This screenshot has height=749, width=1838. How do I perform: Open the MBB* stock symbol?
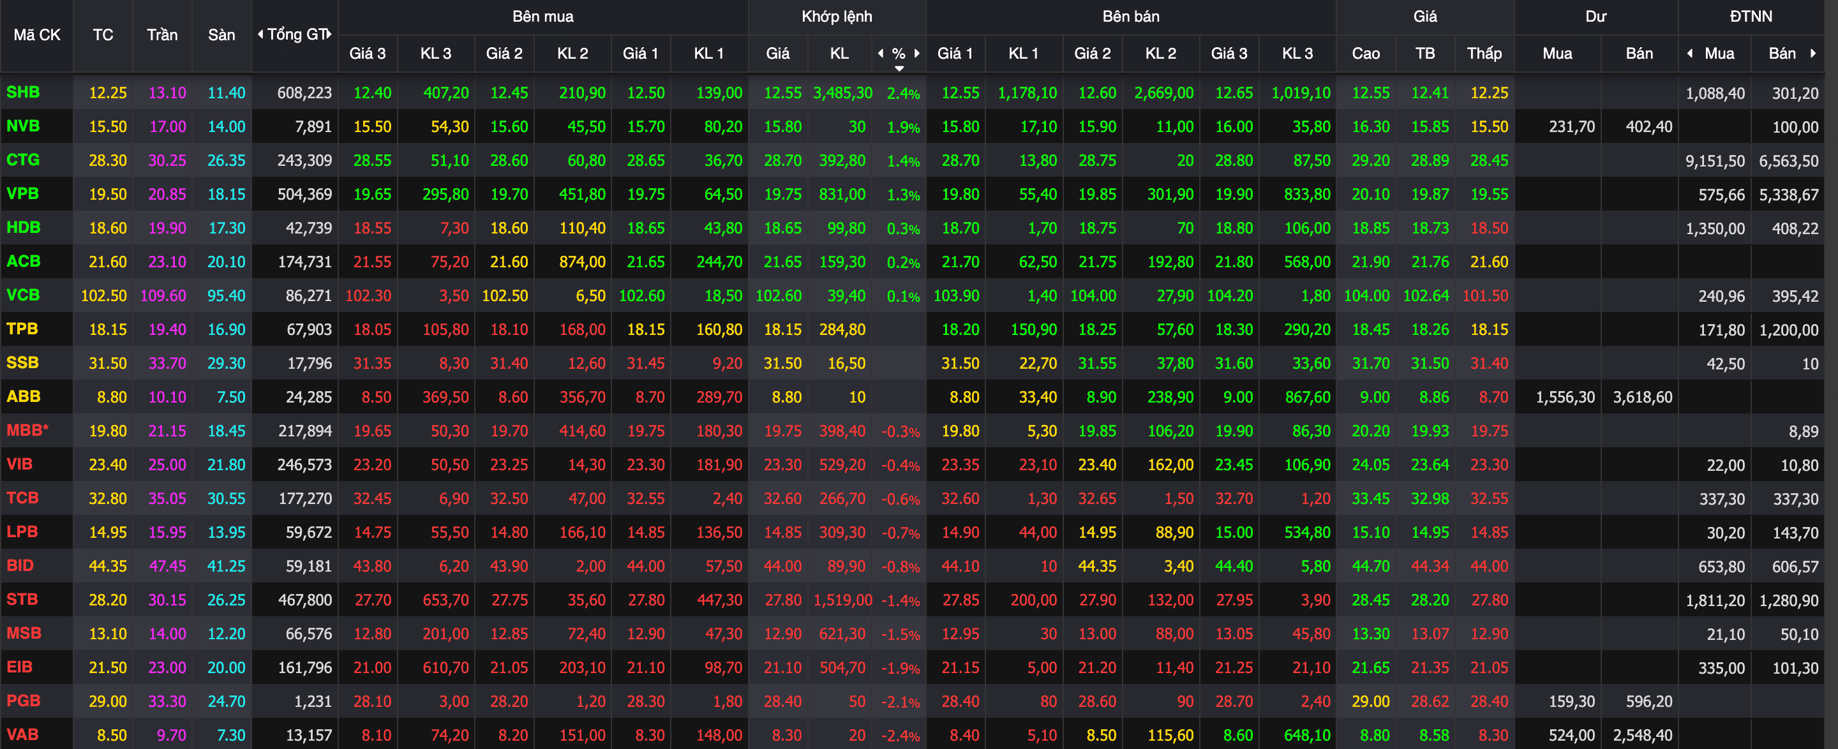(x=27, y=430)
